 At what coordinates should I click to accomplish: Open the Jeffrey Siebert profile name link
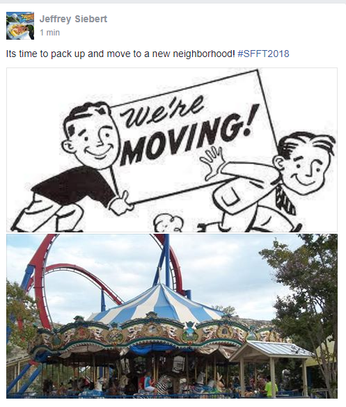pyautogui.click(x=73, y=19)
